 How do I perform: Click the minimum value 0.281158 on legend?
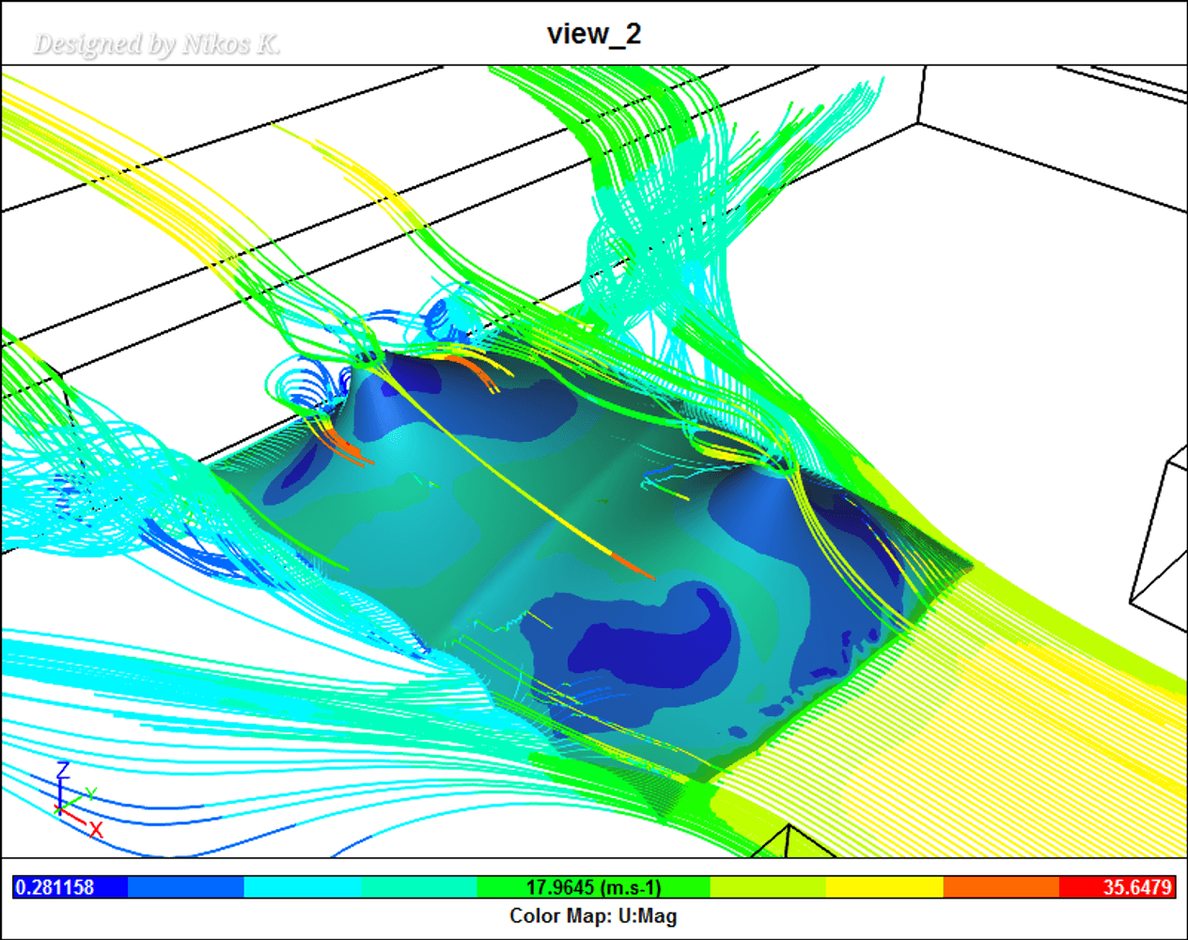tap(55, 887)
